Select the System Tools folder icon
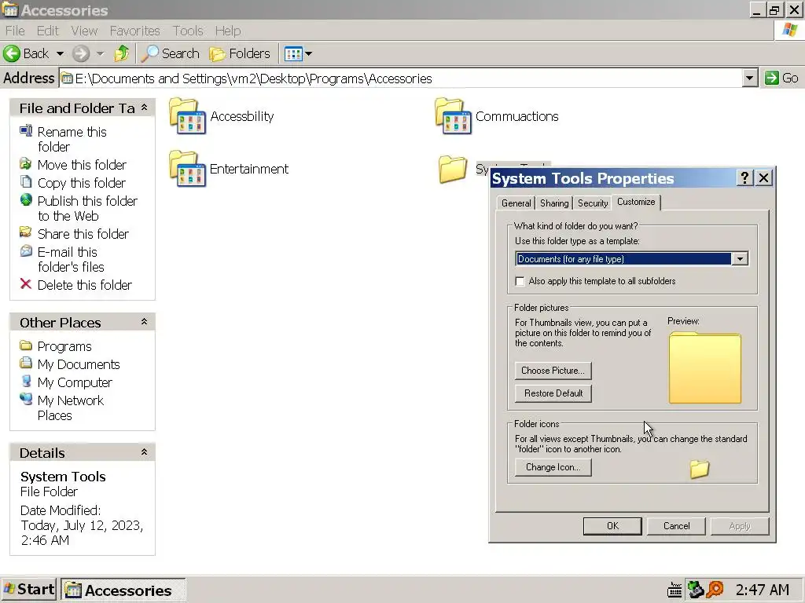The height and width of the screenshot is (603, 805). 453,169
